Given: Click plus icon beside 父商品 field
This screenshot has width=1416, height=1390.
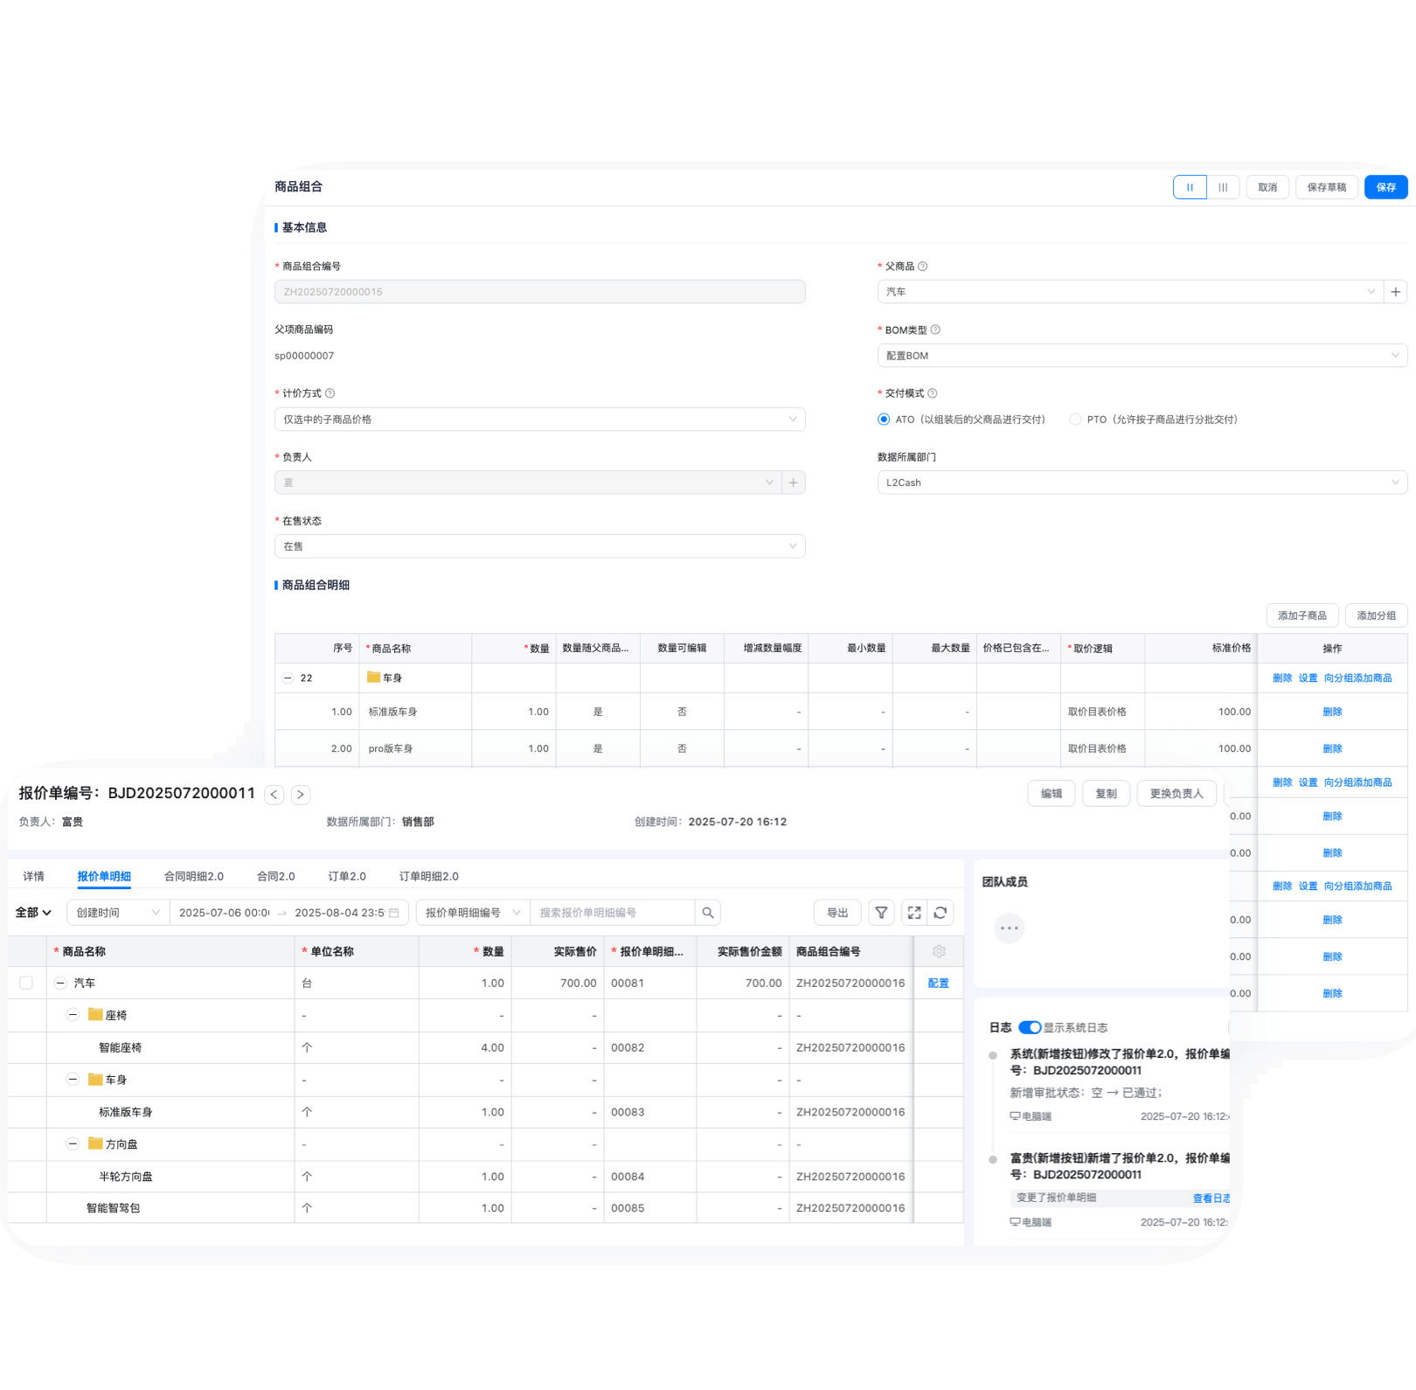Looking at the screenshot, I should (x=1396, y=292).
